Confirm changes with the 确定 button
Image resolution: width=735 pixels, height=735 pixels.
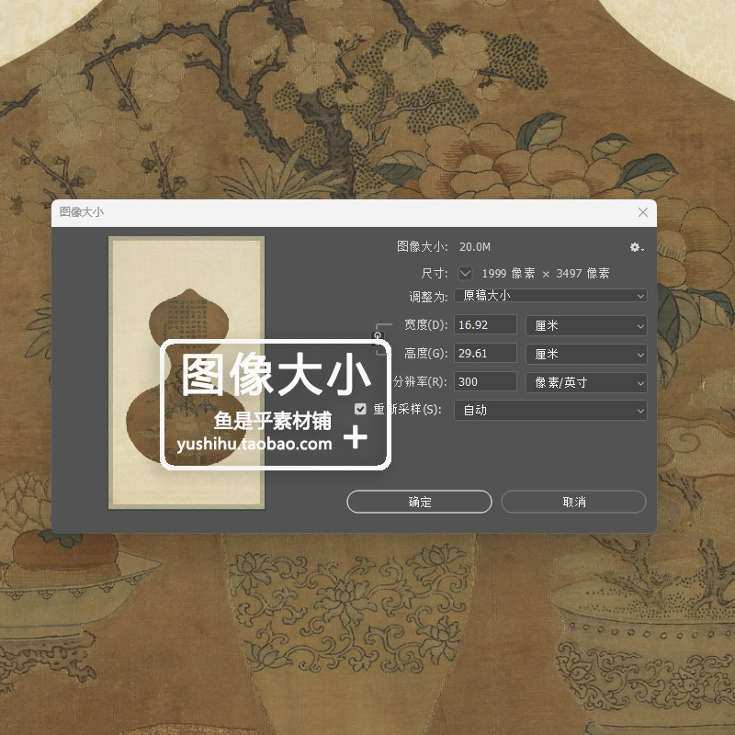[x=418, y=502]
